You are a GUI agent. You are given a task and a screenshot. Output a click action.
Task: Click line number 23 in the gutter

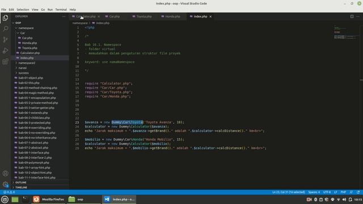[77, 122]
